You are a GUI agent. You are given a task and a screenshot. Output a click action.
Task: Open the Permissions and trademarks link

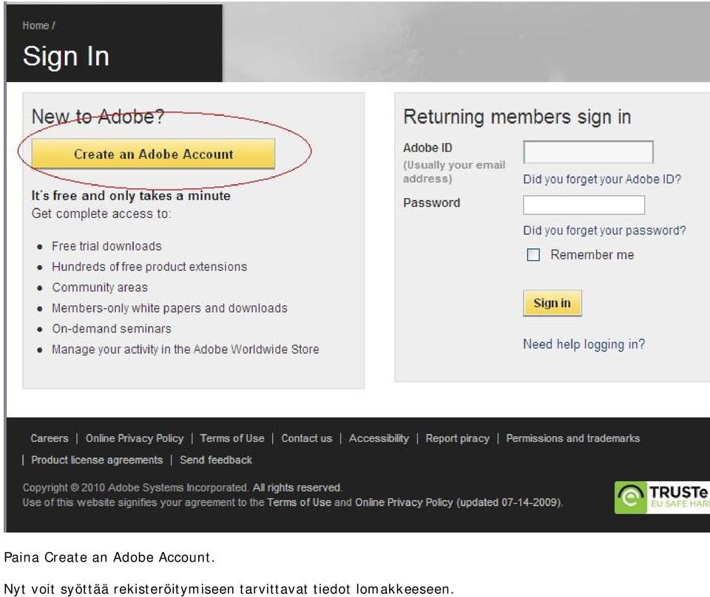pos(572,438)
